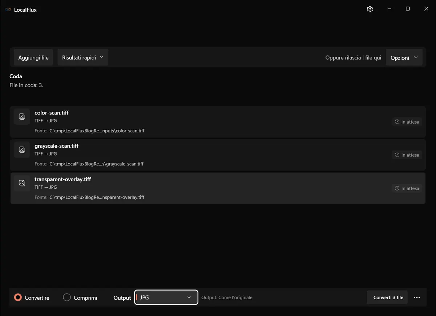Click In attesa status for grayscale-scan.tiff
This screenshot has height=316, width=436.
[407, 155]
